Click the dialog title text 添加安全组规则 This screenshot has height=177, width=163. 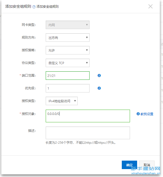coord(18,7)
